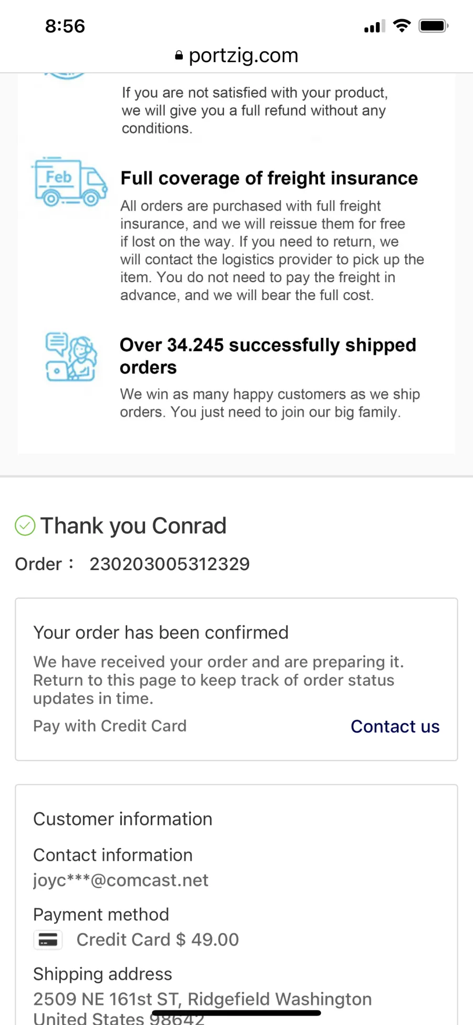Tap the home indicator bar at bottom

click(x=236, y=1013)
